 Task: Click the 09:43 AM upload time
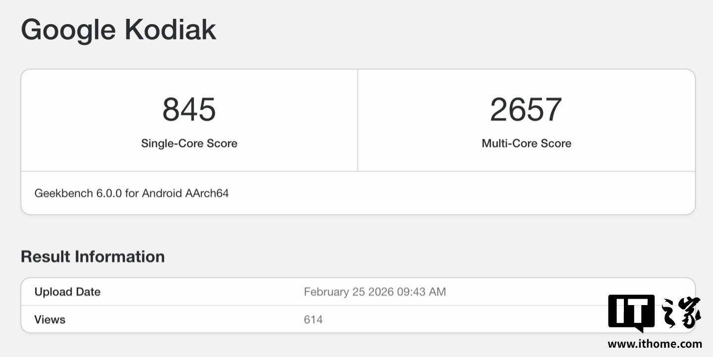[x=421, y=292]
